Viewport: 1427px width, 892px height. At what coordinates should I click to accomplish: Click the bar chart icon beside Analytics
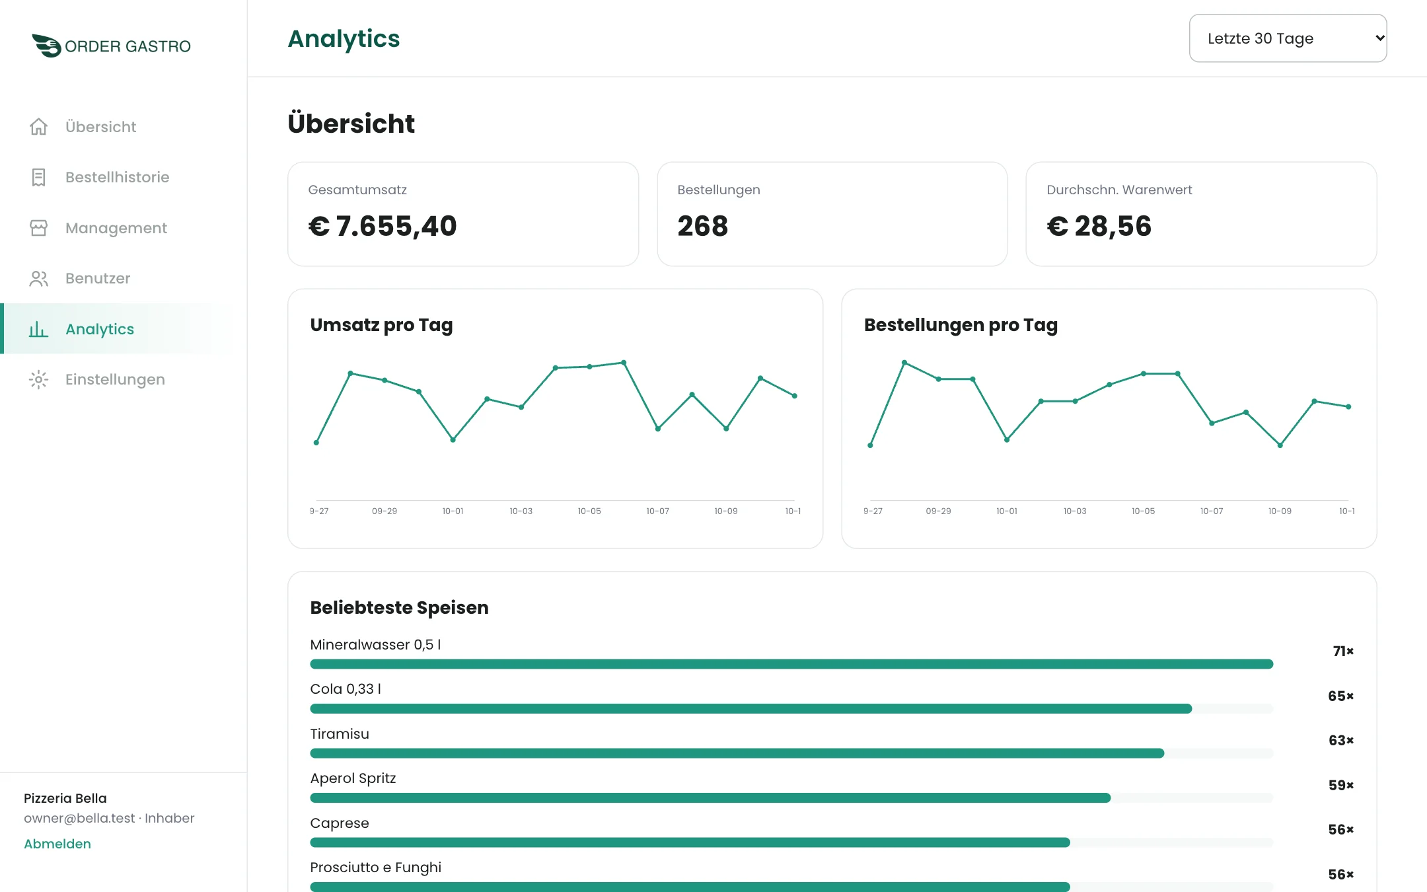coord(39,329)
